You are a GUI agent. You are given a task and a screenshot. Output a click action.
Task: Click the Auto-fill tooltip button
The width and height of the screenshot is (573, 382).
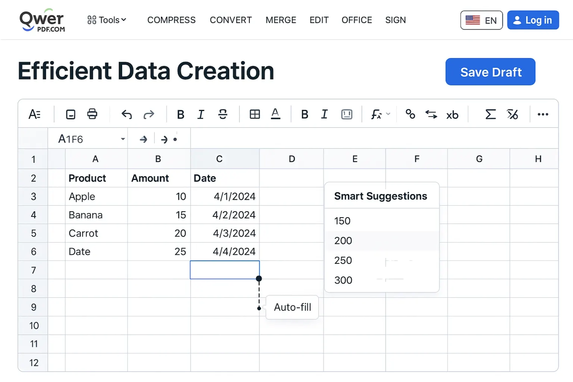[x=292, y=307]
